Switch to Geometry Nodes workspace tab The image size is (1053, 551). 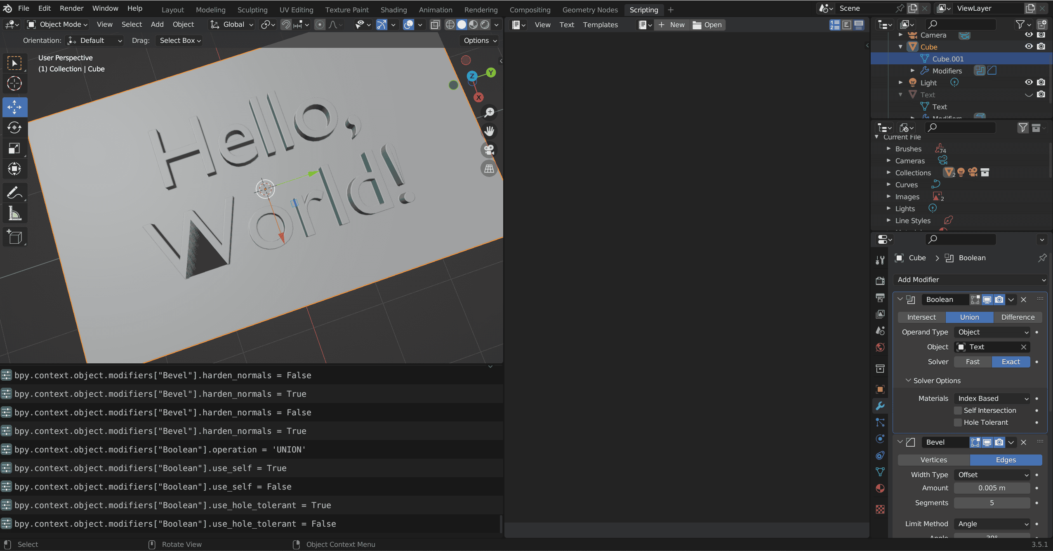coord(590,9)
